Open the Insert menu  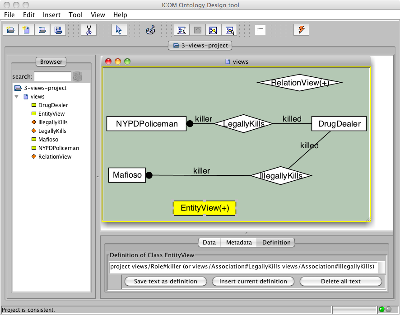coord(51,15)
